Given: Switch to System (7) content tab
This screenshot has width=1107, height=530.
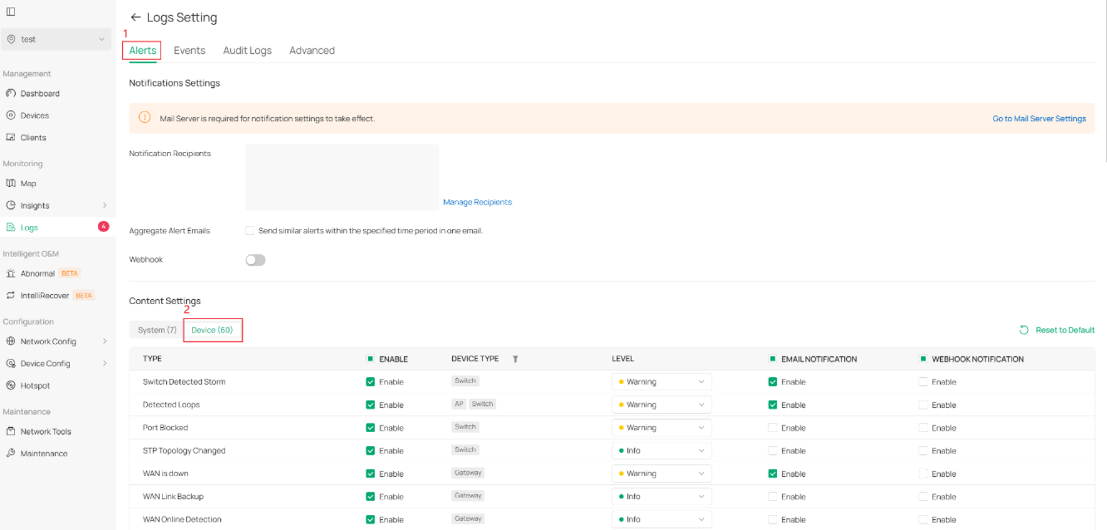Looking at the screenshot, I should [157, 330].
